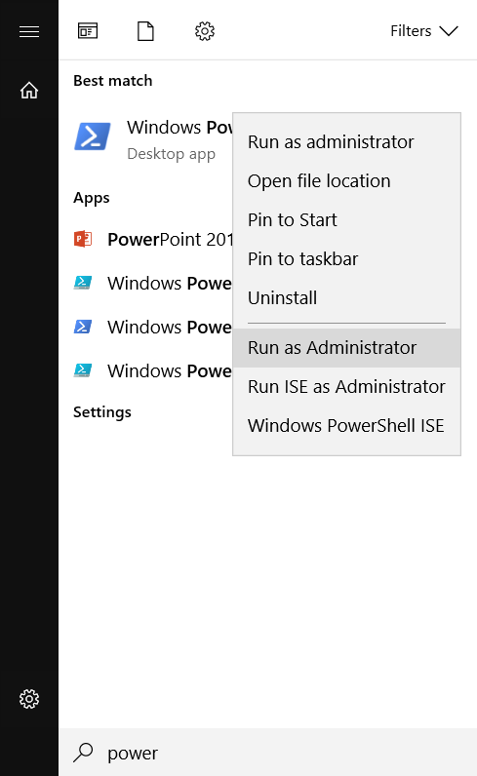477x776 pixels.
Task: Open sidebar Settings gear at bottom
Action: pos(29,699)
